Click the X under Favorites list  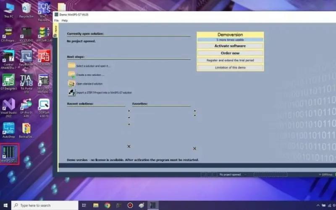click(x=194, y=149)
